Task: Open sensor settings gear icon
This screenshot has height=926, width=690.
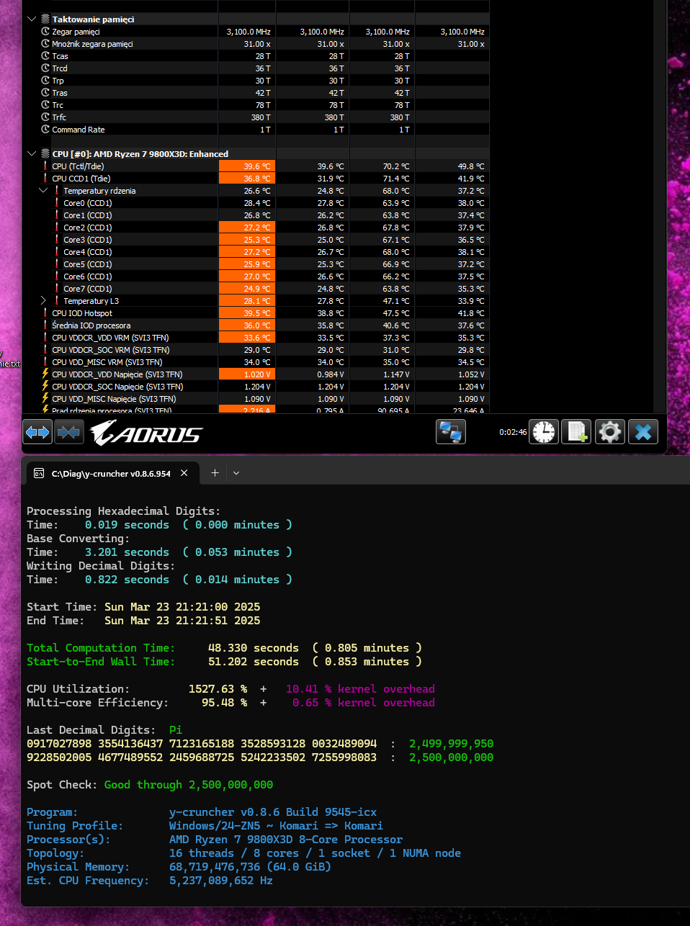Action: (609, 432)
